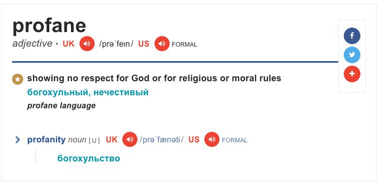Click the gold star beside the definition
The width and height of the screenshot is (378, 183).
18,79
